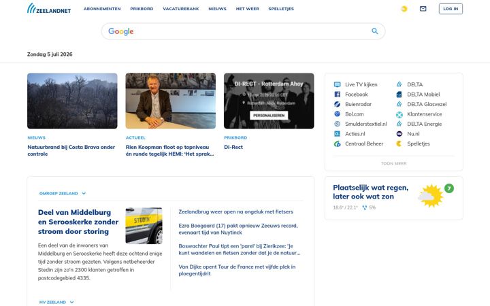
Task: Click the sun and cloud weather icon
Action: pyautogui.click(x=431, y=196)
